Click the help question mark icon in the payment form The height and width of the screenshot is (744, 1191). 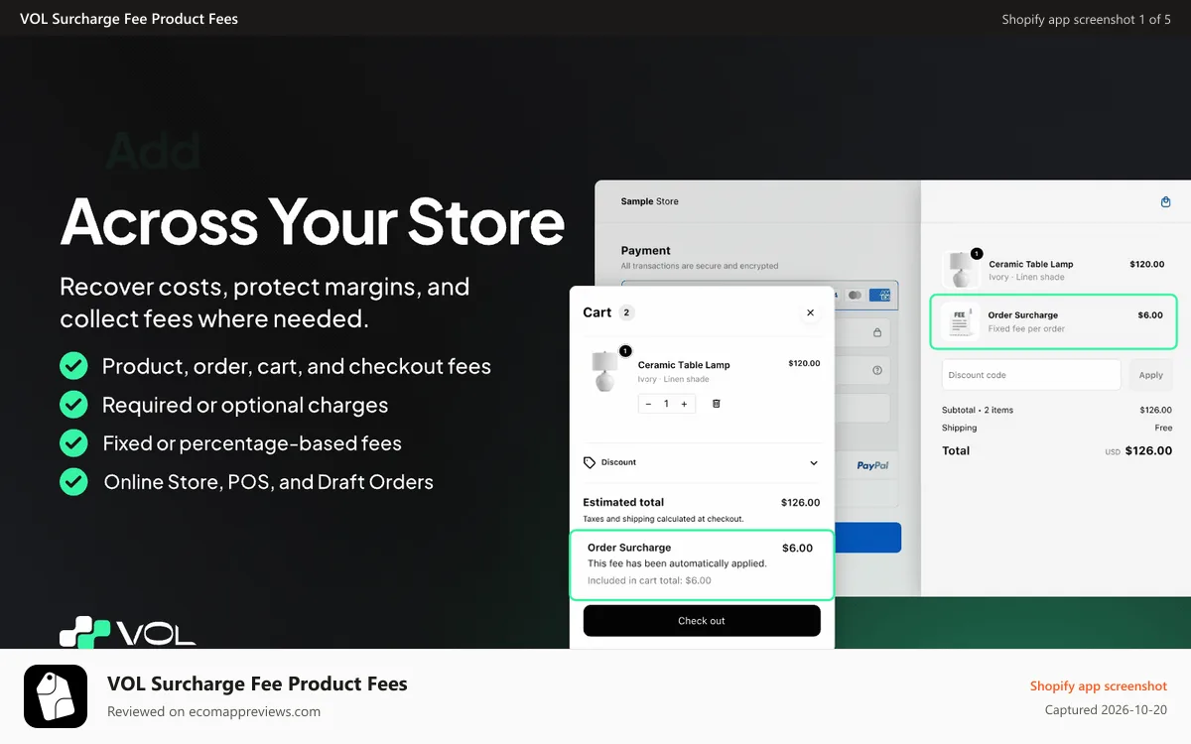pyautogui.click(x=877, y=370)
